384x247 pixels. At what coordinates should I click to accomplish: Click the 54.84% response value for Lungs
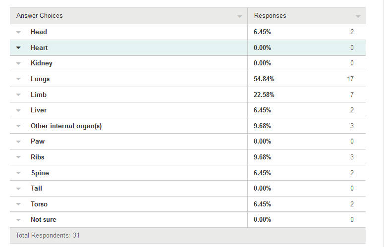[x=264, y=79]
